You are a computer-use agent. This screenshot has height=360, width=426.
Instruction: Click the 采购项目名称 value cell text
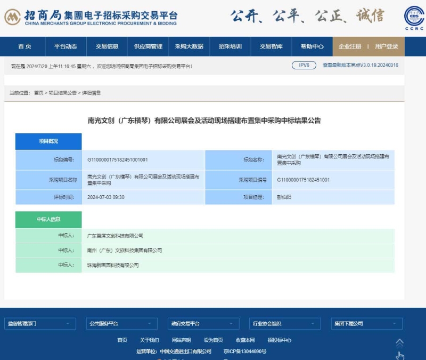143,180
